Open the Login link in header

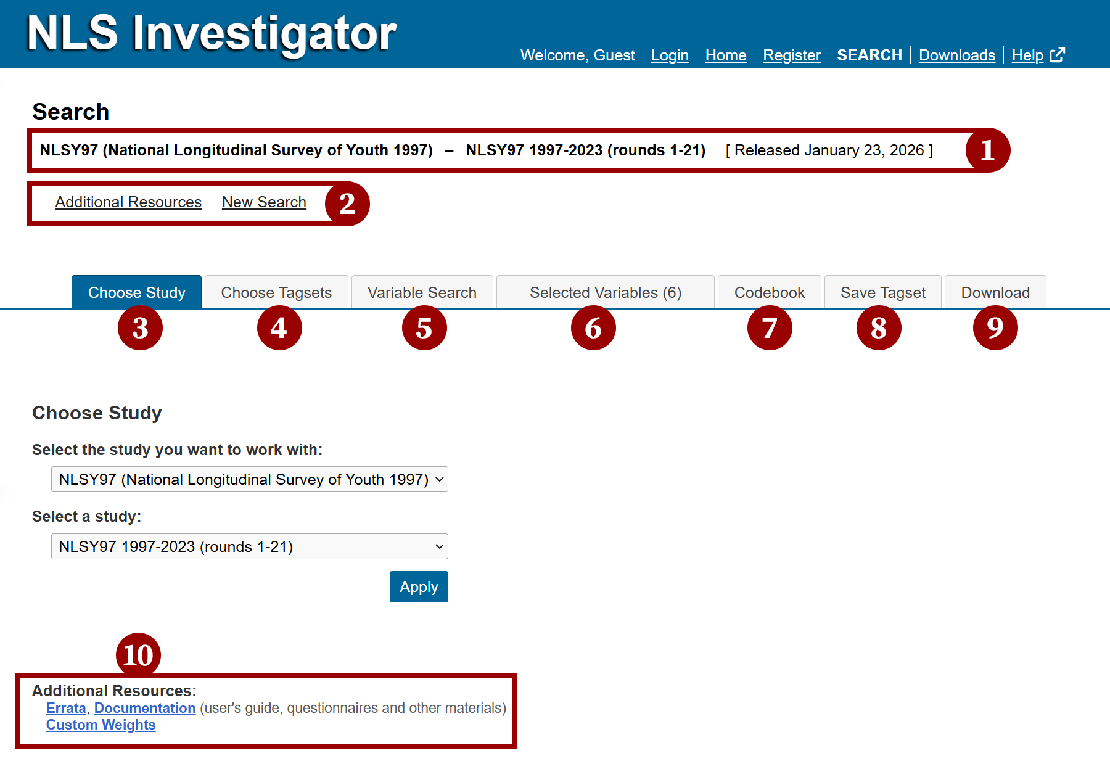pos(670,55)
